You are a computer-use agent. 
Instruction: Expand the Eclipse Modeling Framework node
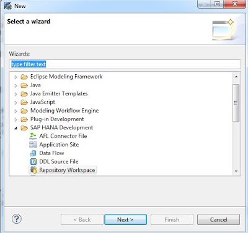pos(15,77)
